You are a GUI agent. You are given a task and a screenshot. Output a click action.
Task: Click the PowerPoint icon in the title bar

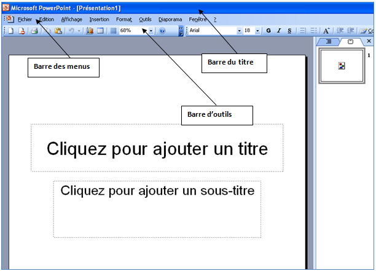tap(6, 8)
